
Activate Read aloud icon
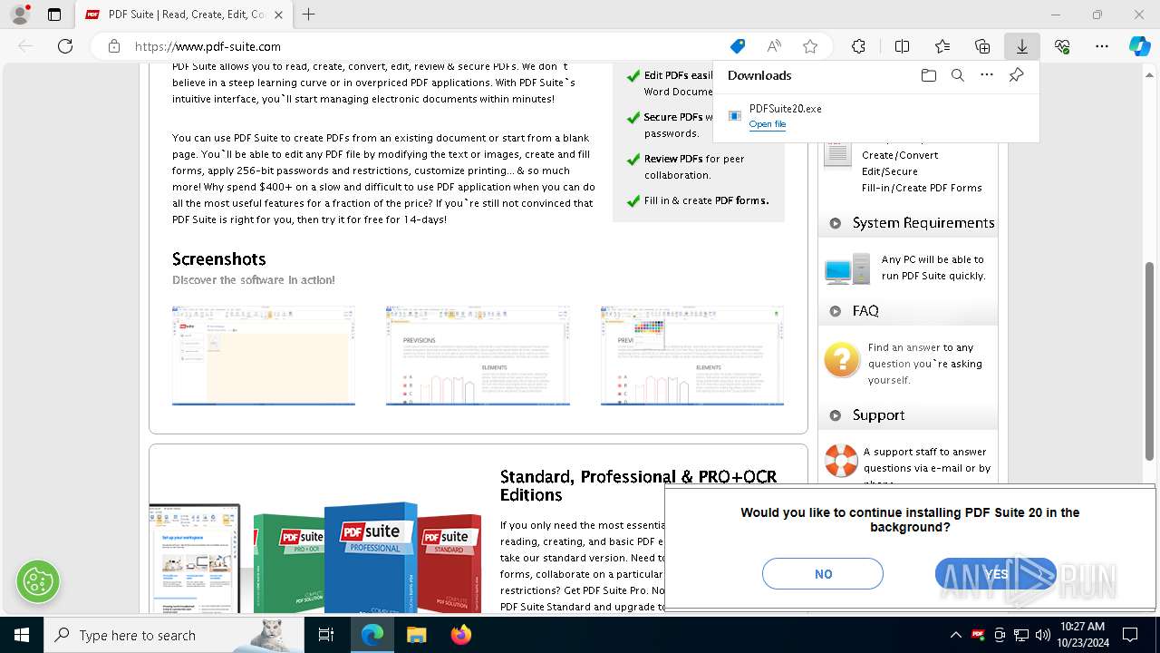pos(774,46)
